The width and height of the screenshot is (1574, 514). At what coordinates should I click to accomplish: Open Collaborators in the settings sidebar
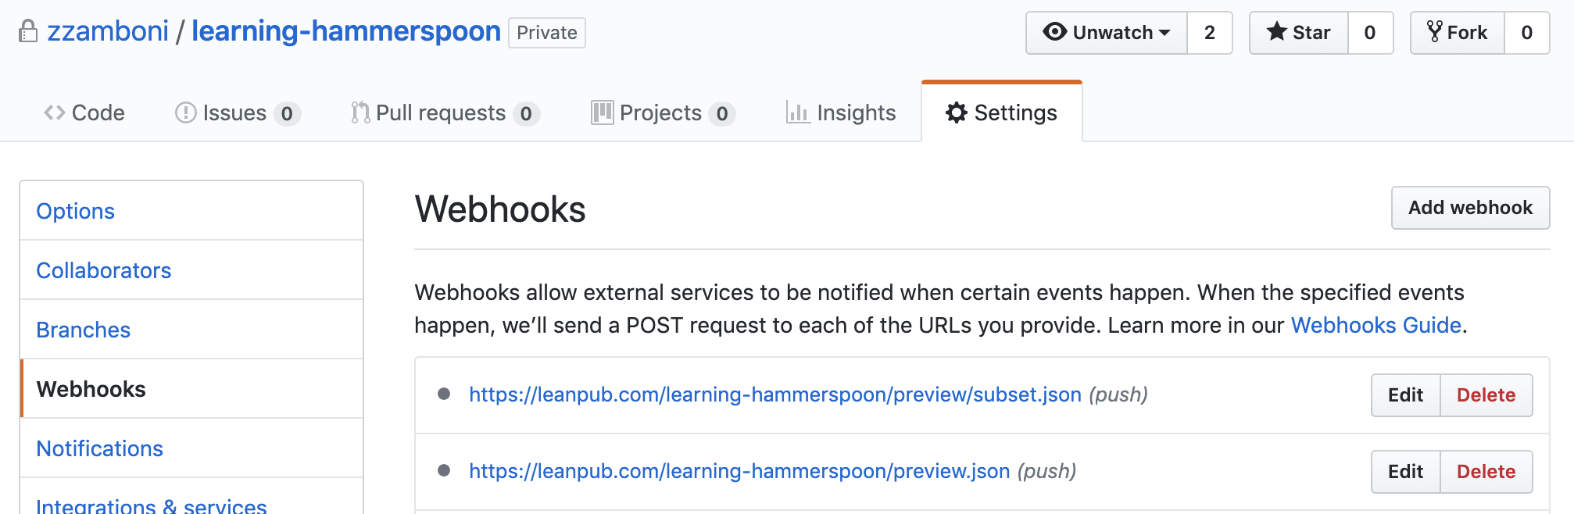(x=104, y=270)
